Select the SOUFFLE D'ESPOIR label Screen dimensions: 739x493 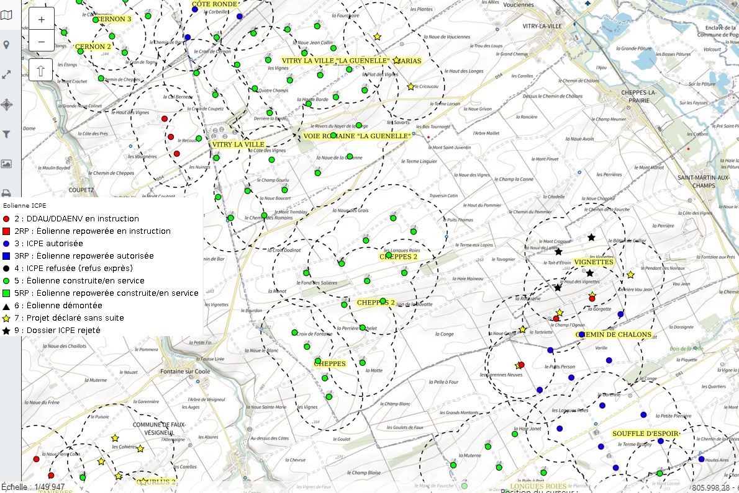click(645, 433)
